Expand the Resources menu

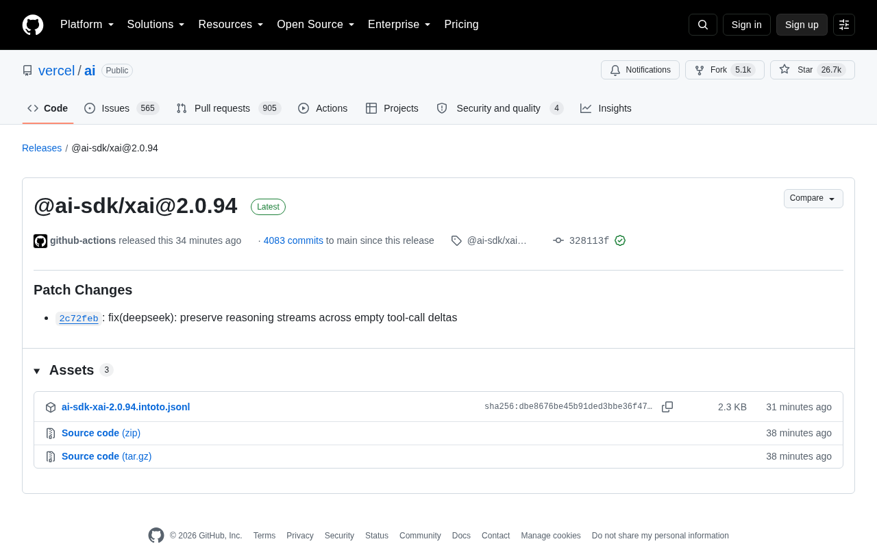pos(231,25)
